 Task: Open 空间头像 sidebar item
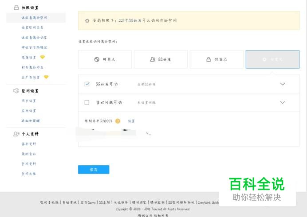(28, 174)
